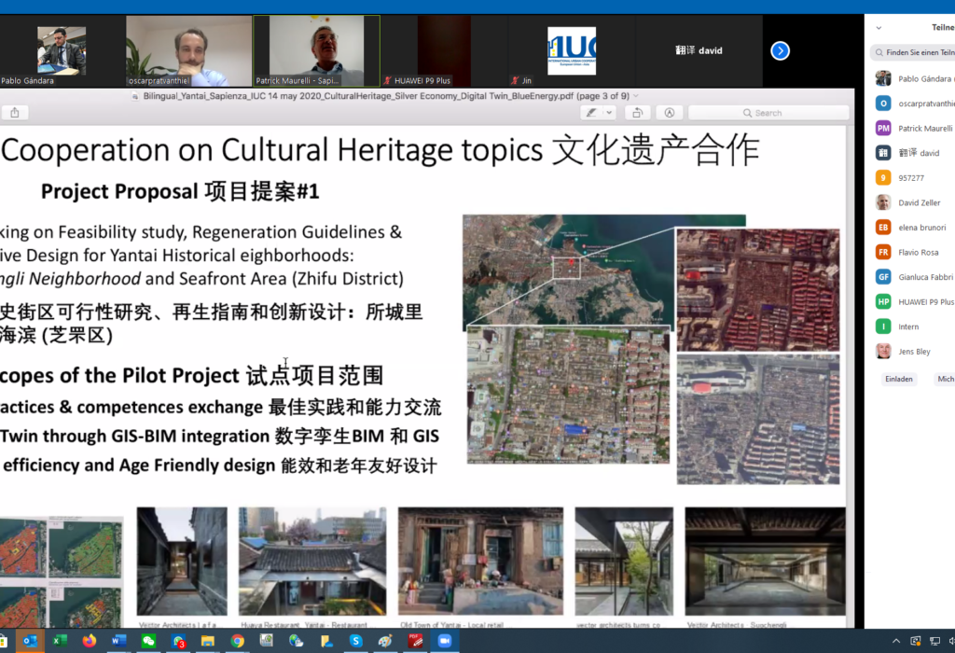Open the markup tool dropdown chevron

pos(608,112)
